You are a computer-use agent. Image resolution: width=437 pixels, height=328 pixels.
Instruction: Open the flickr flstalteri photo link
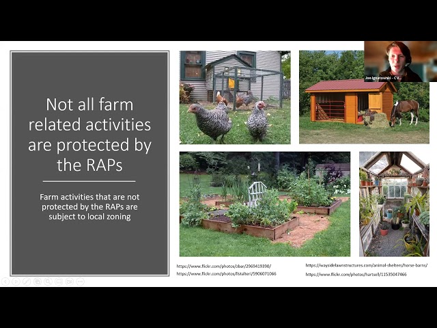(x=227, y=273)
